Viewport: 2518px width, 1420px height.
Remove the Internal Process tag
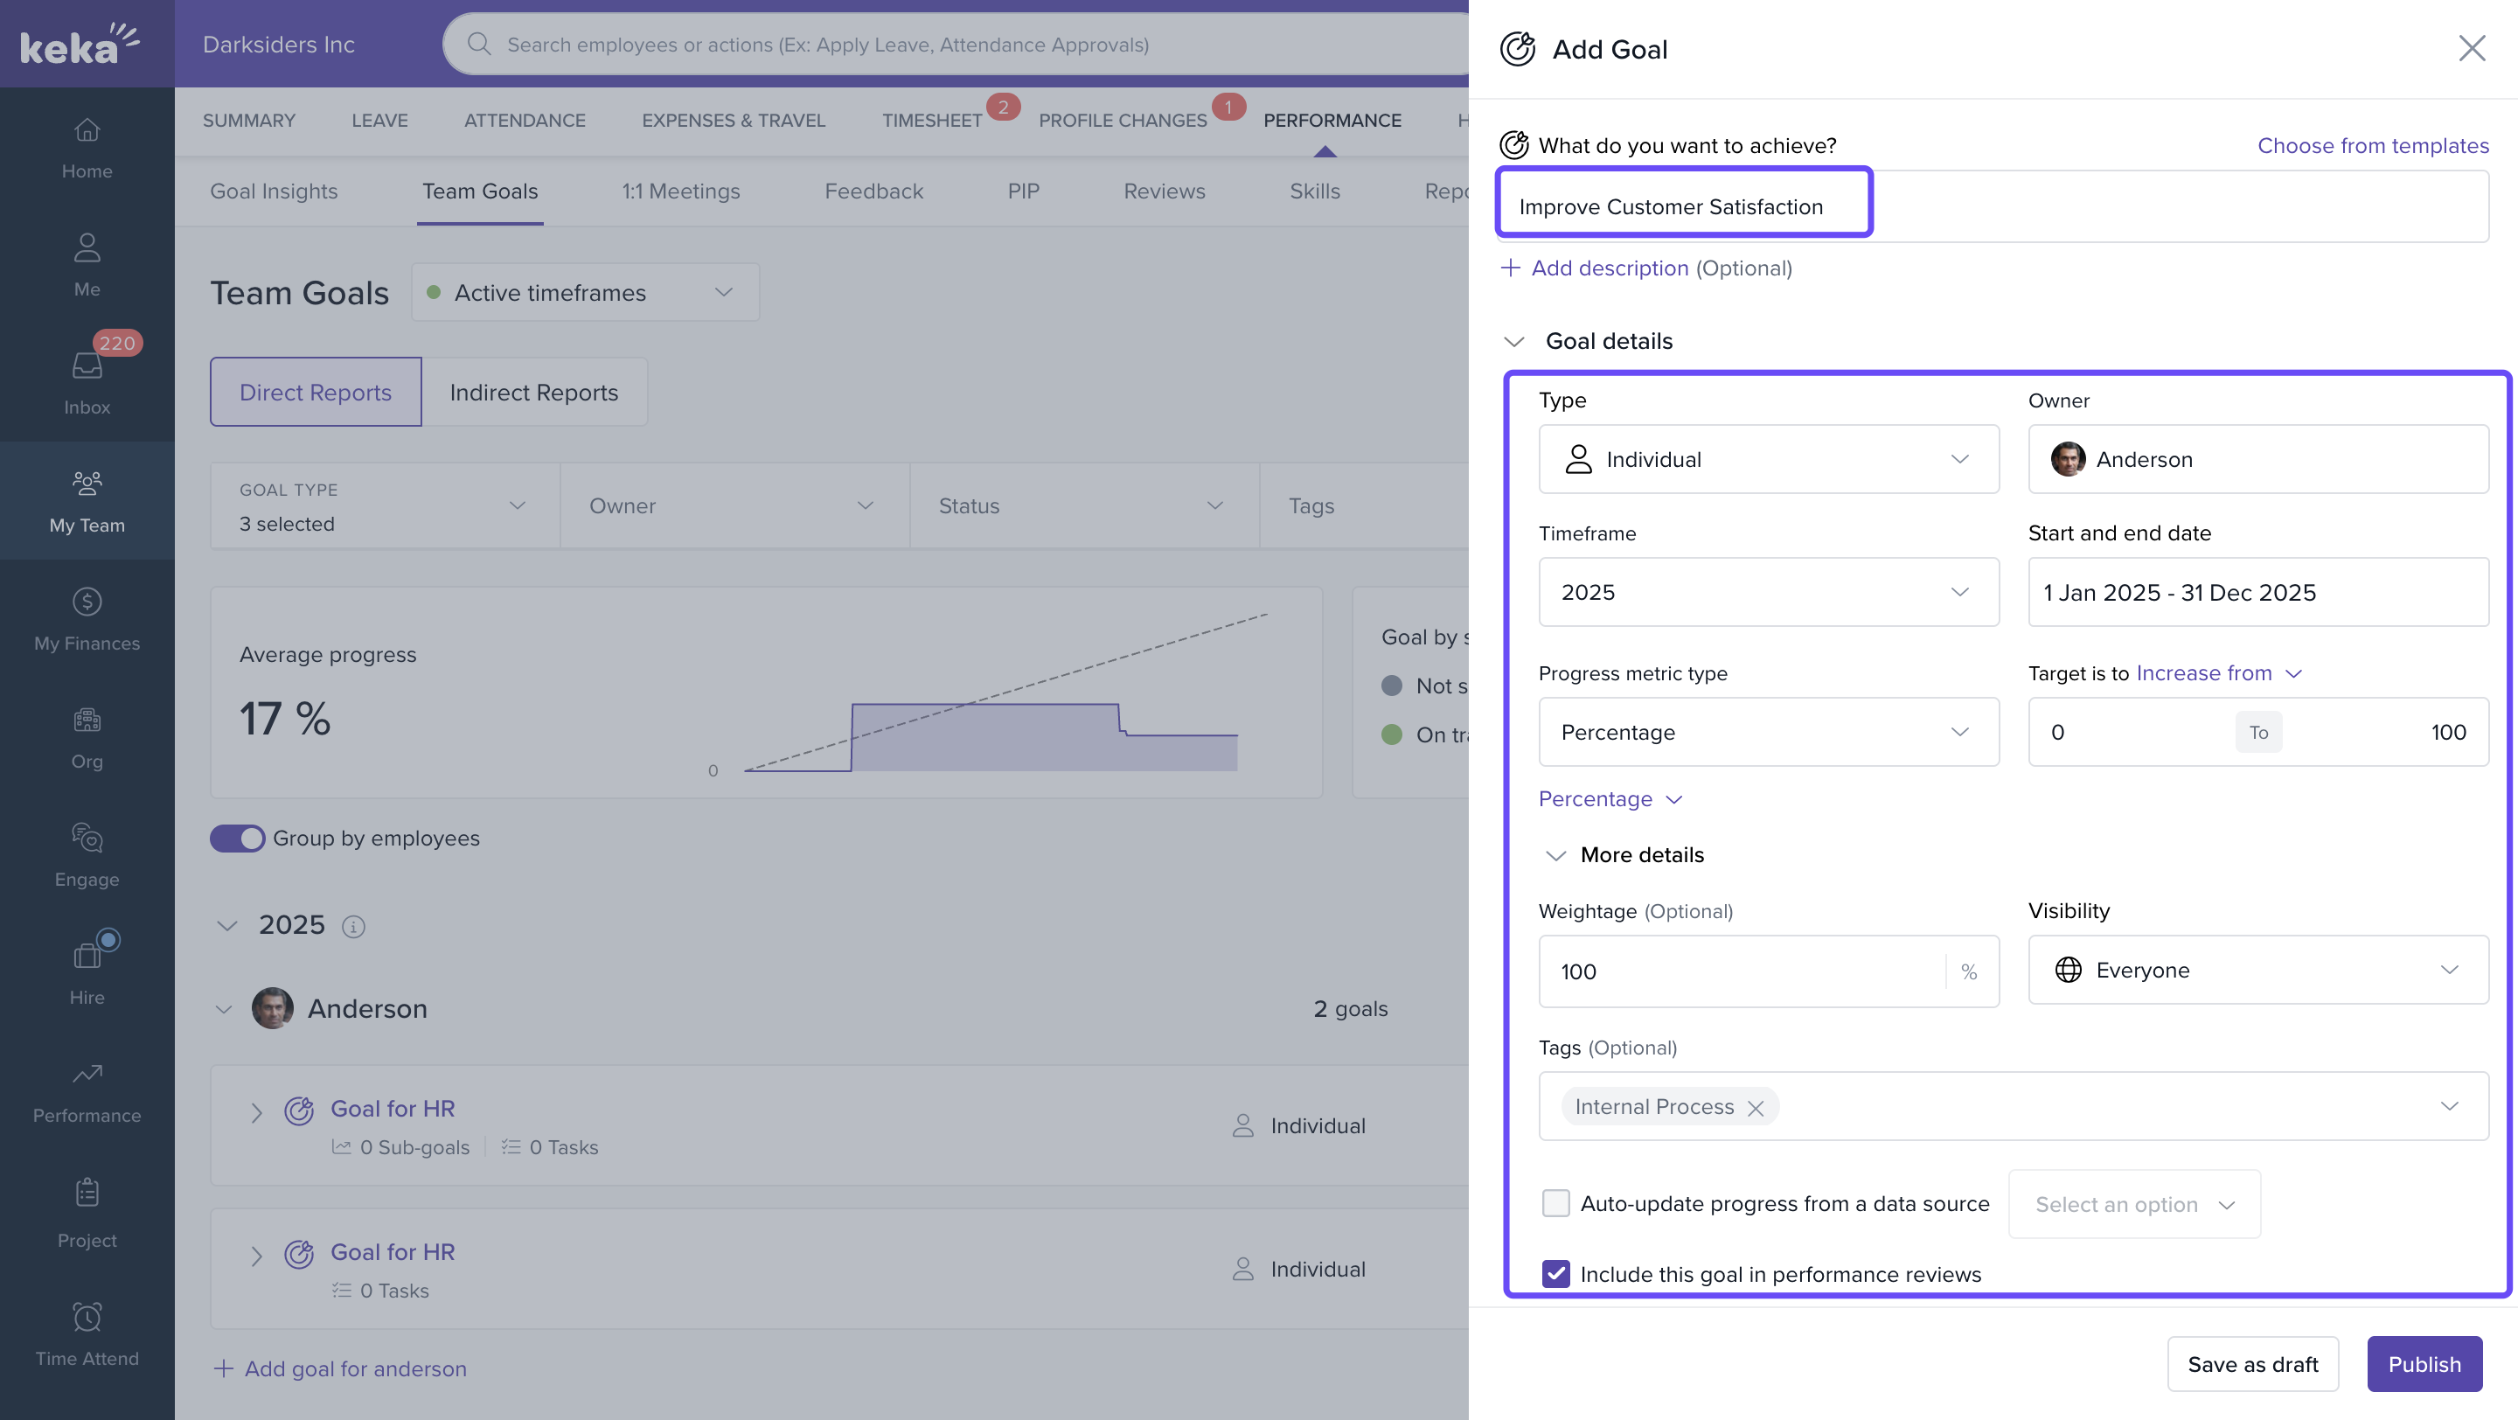point(1756,1107)
